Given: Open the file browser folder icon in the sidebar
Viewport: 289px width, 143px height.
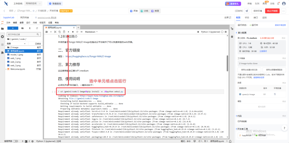Looking at the screenshot, I should click(2, 29).
